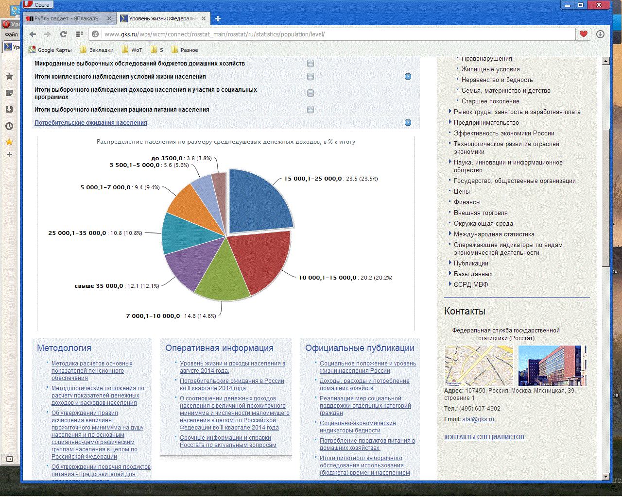622x497 pixels.
Task: Open the Финансы sidebar section
Action: [x=467, y=202]
